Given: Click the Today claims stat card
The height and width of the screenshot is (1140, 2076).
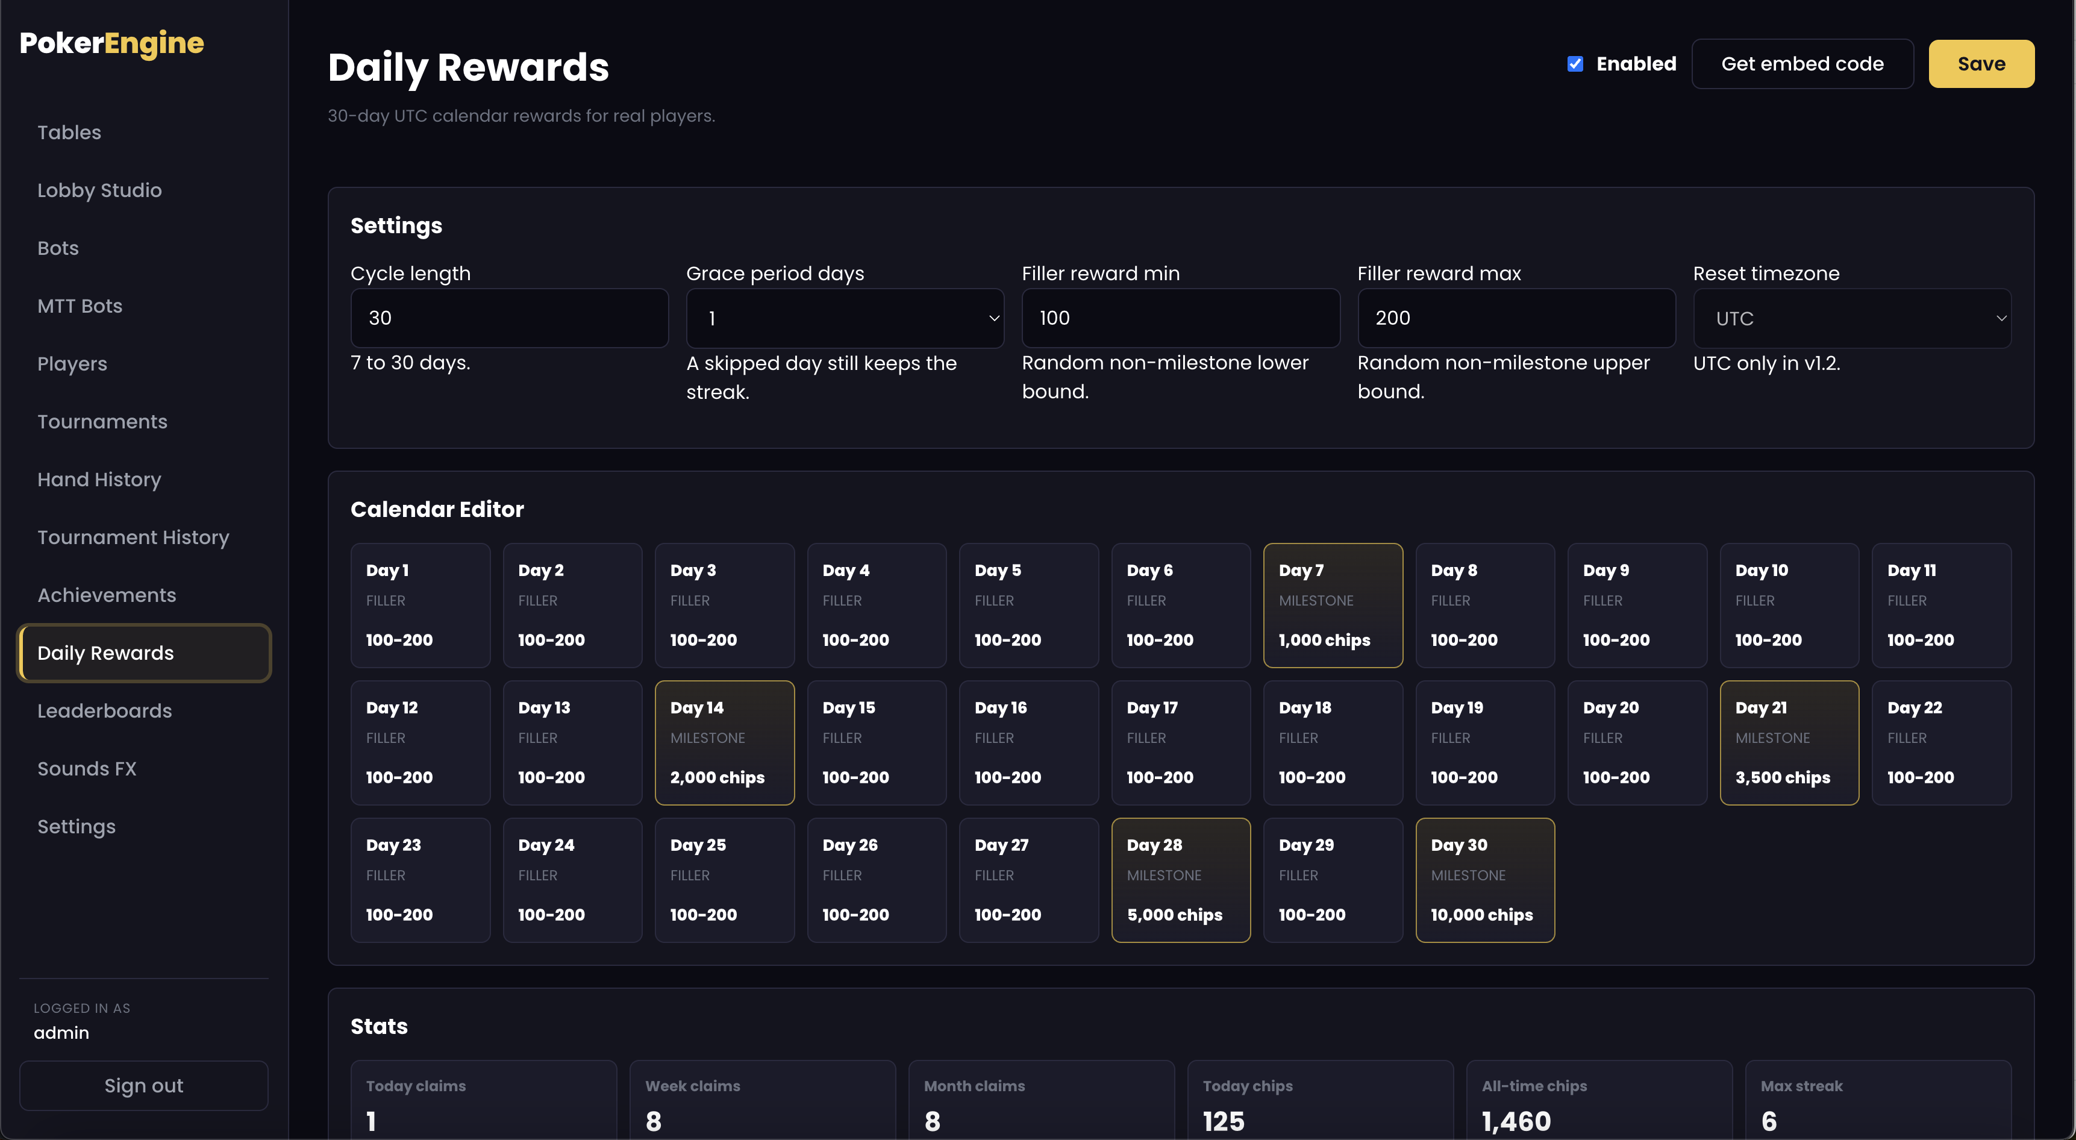Looking at the screenshot, I should tap(484, 1100).
